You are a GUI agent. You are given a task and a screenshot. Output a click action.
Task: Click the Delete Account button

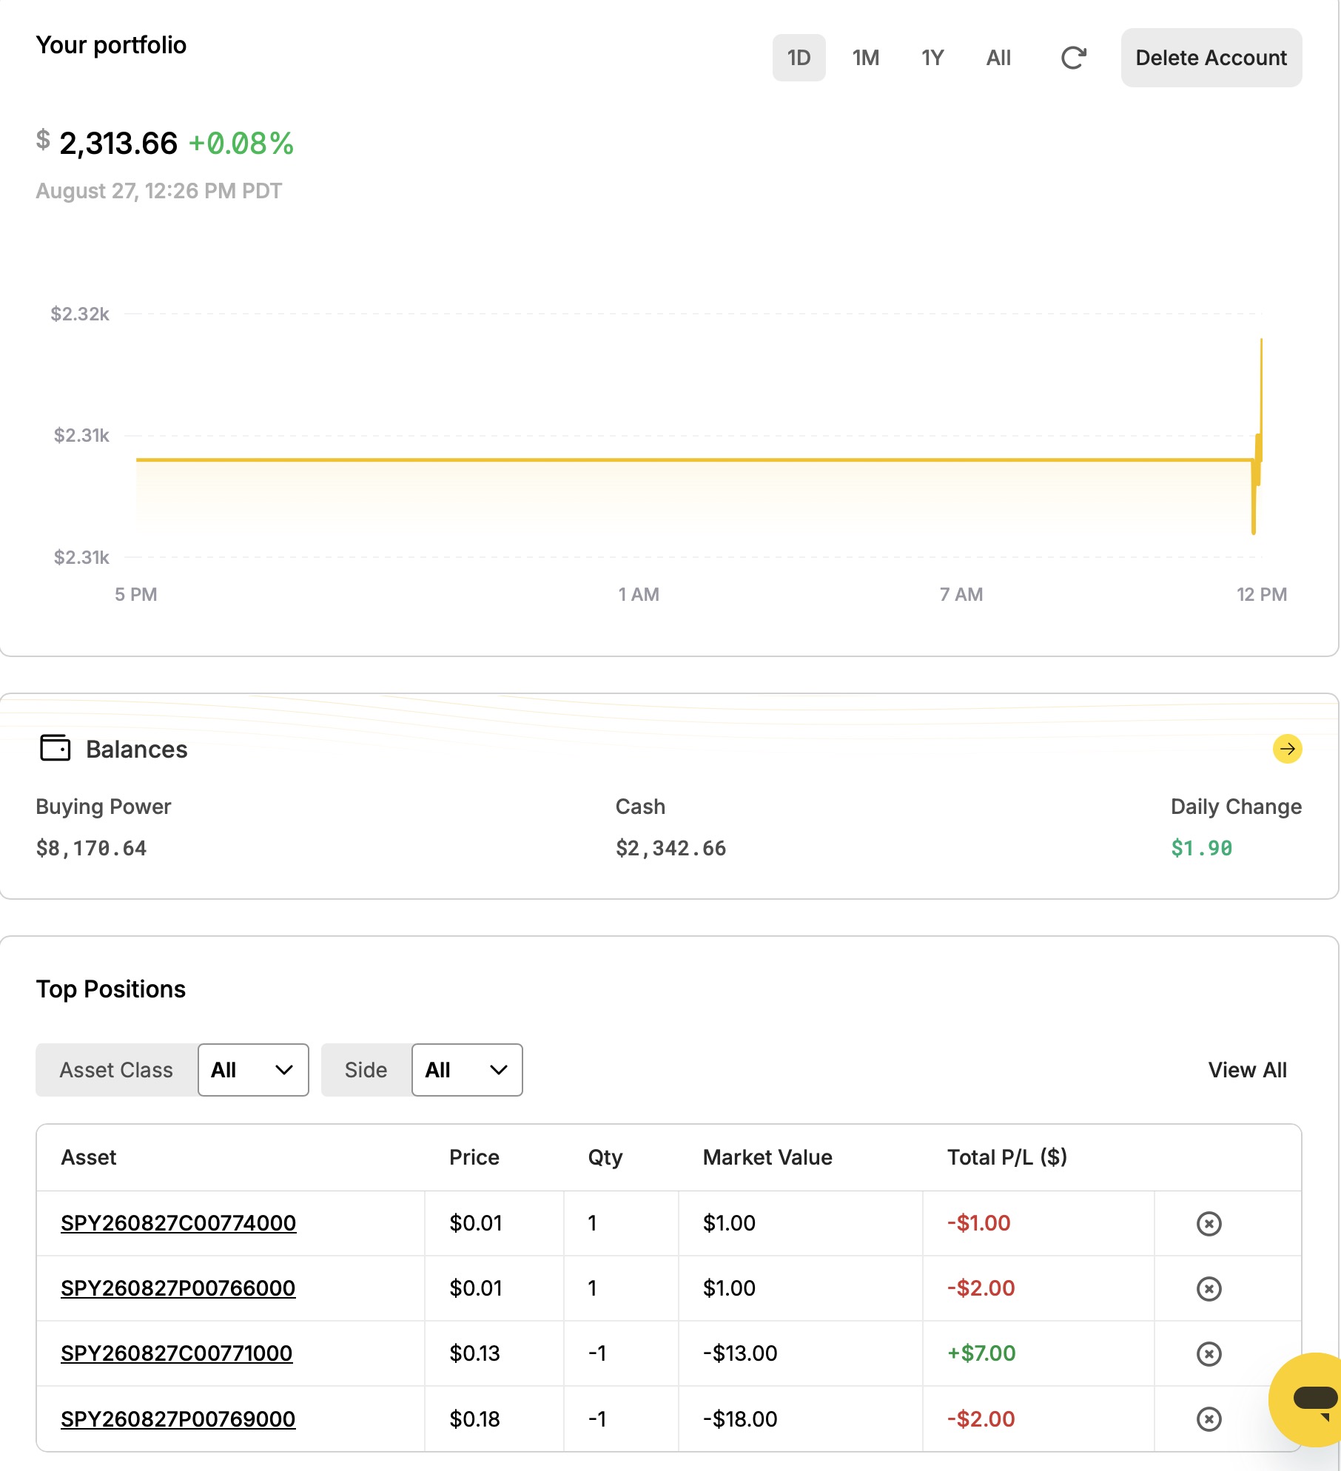click(1211, 58)
